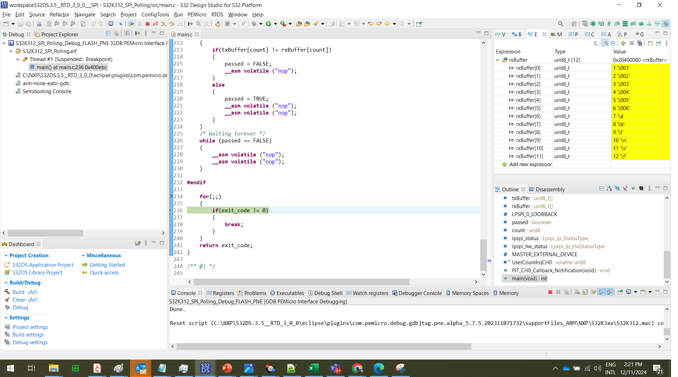Collapse the Thread #1 tree node
Screen dimensions: 678x377
tap(18, 59)
